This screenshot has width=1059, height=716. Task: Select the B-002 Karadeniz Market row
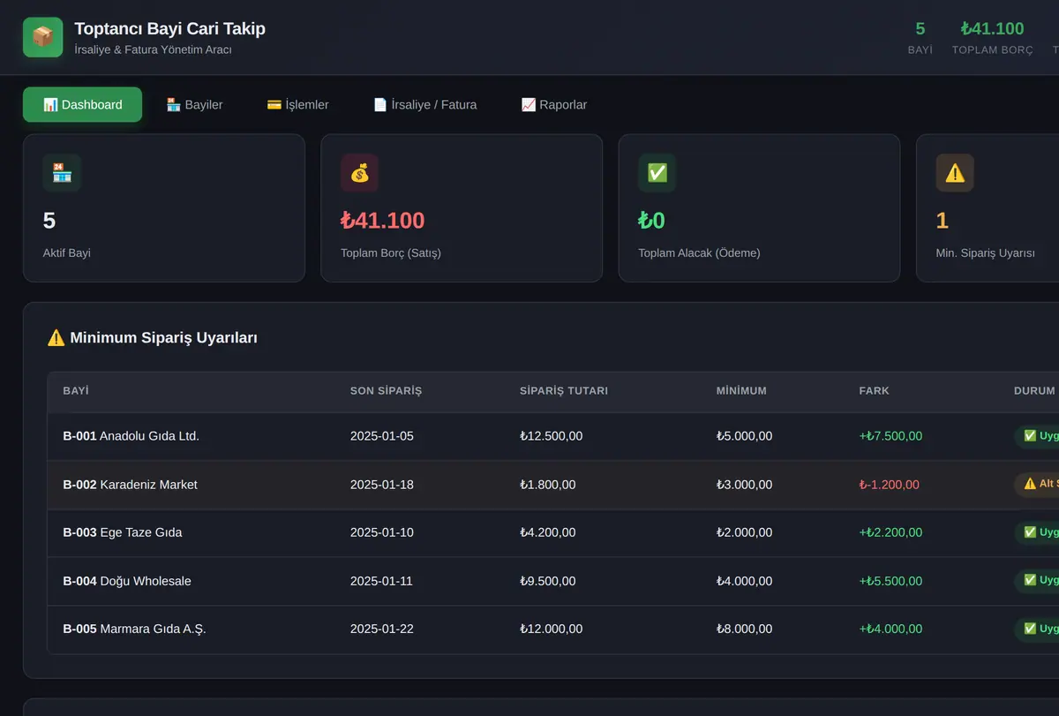[x=553, y=485]
